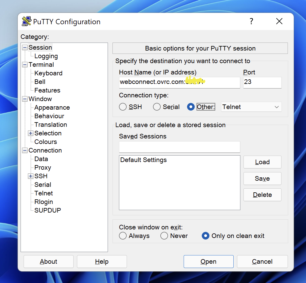
Task: Select the SSH connection type radio button
Action: (x=123, y=107)
